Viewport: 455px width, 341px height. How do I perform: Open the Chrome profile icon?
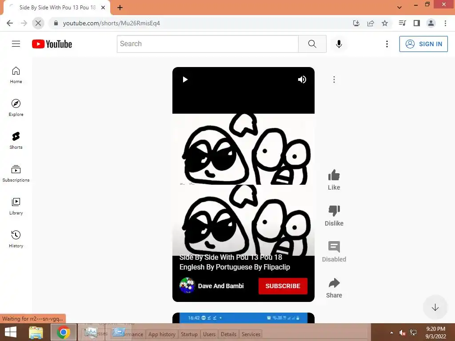[431, 23]
